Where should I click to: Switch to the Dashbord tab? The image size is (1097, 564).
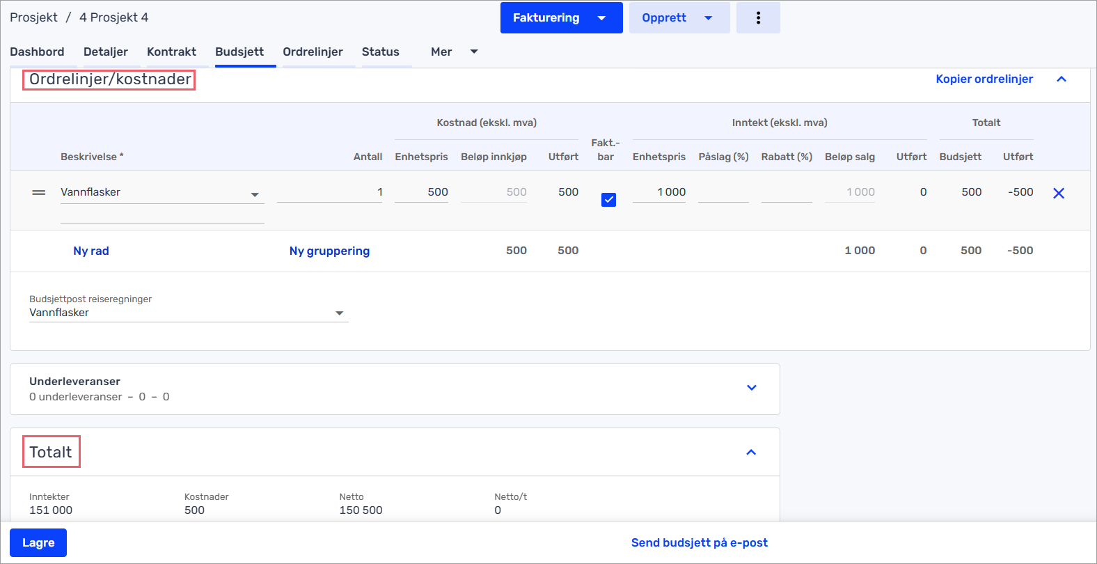click(x=37, y=52)
